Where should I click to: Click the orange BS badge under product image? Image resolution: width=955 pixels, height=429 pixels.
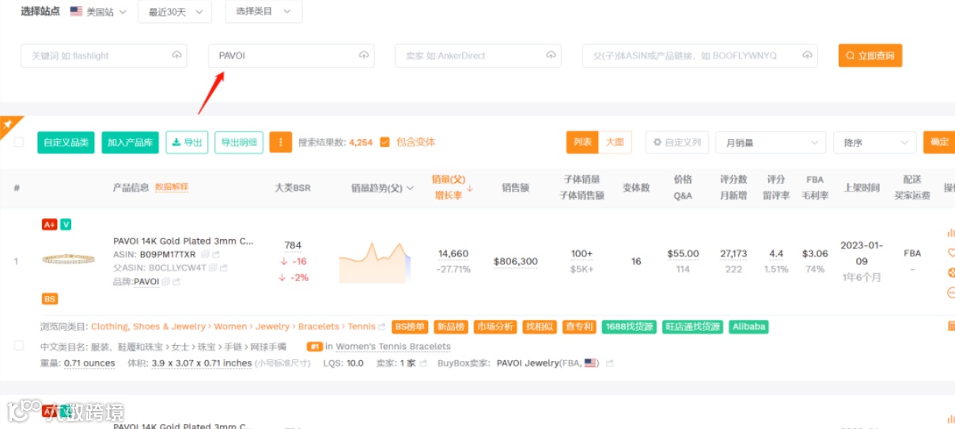click(50, 299)
